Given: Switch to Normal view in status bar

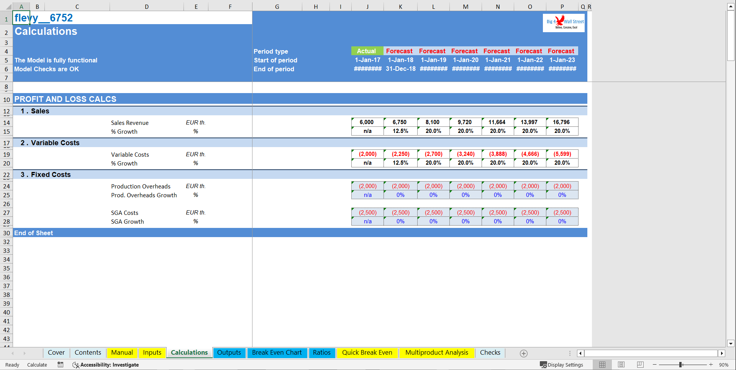Looking at the screenshot, I should click(x=602, y=365).
